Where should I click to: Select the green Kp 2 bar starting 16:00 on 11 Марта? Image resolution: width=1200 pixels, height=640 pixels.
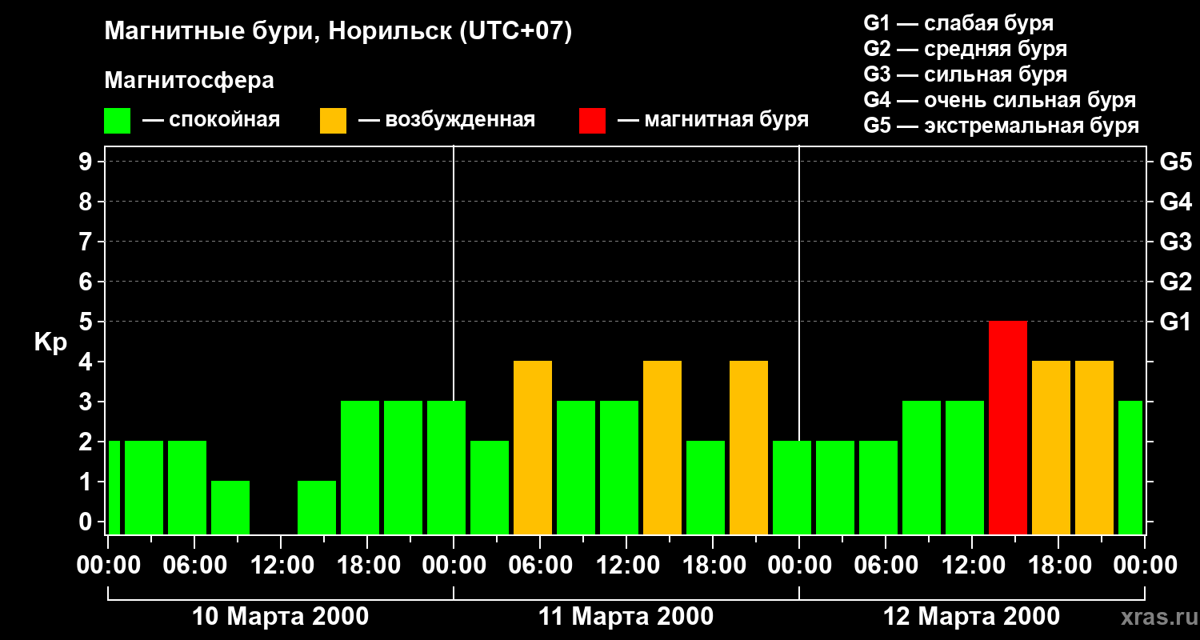click(x=706, y=487)
